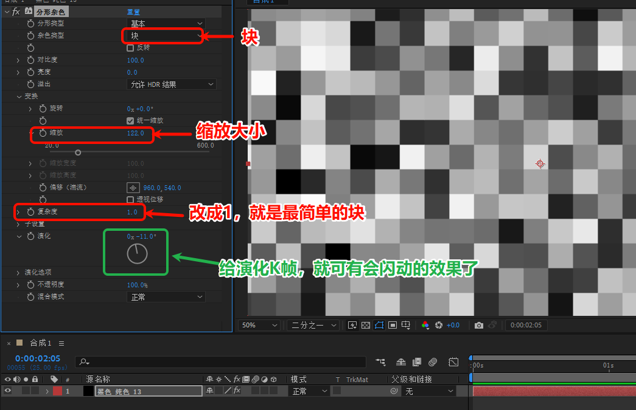Enable the 透视位移 checkbox

pyautogui.click(x=131, y=199)
